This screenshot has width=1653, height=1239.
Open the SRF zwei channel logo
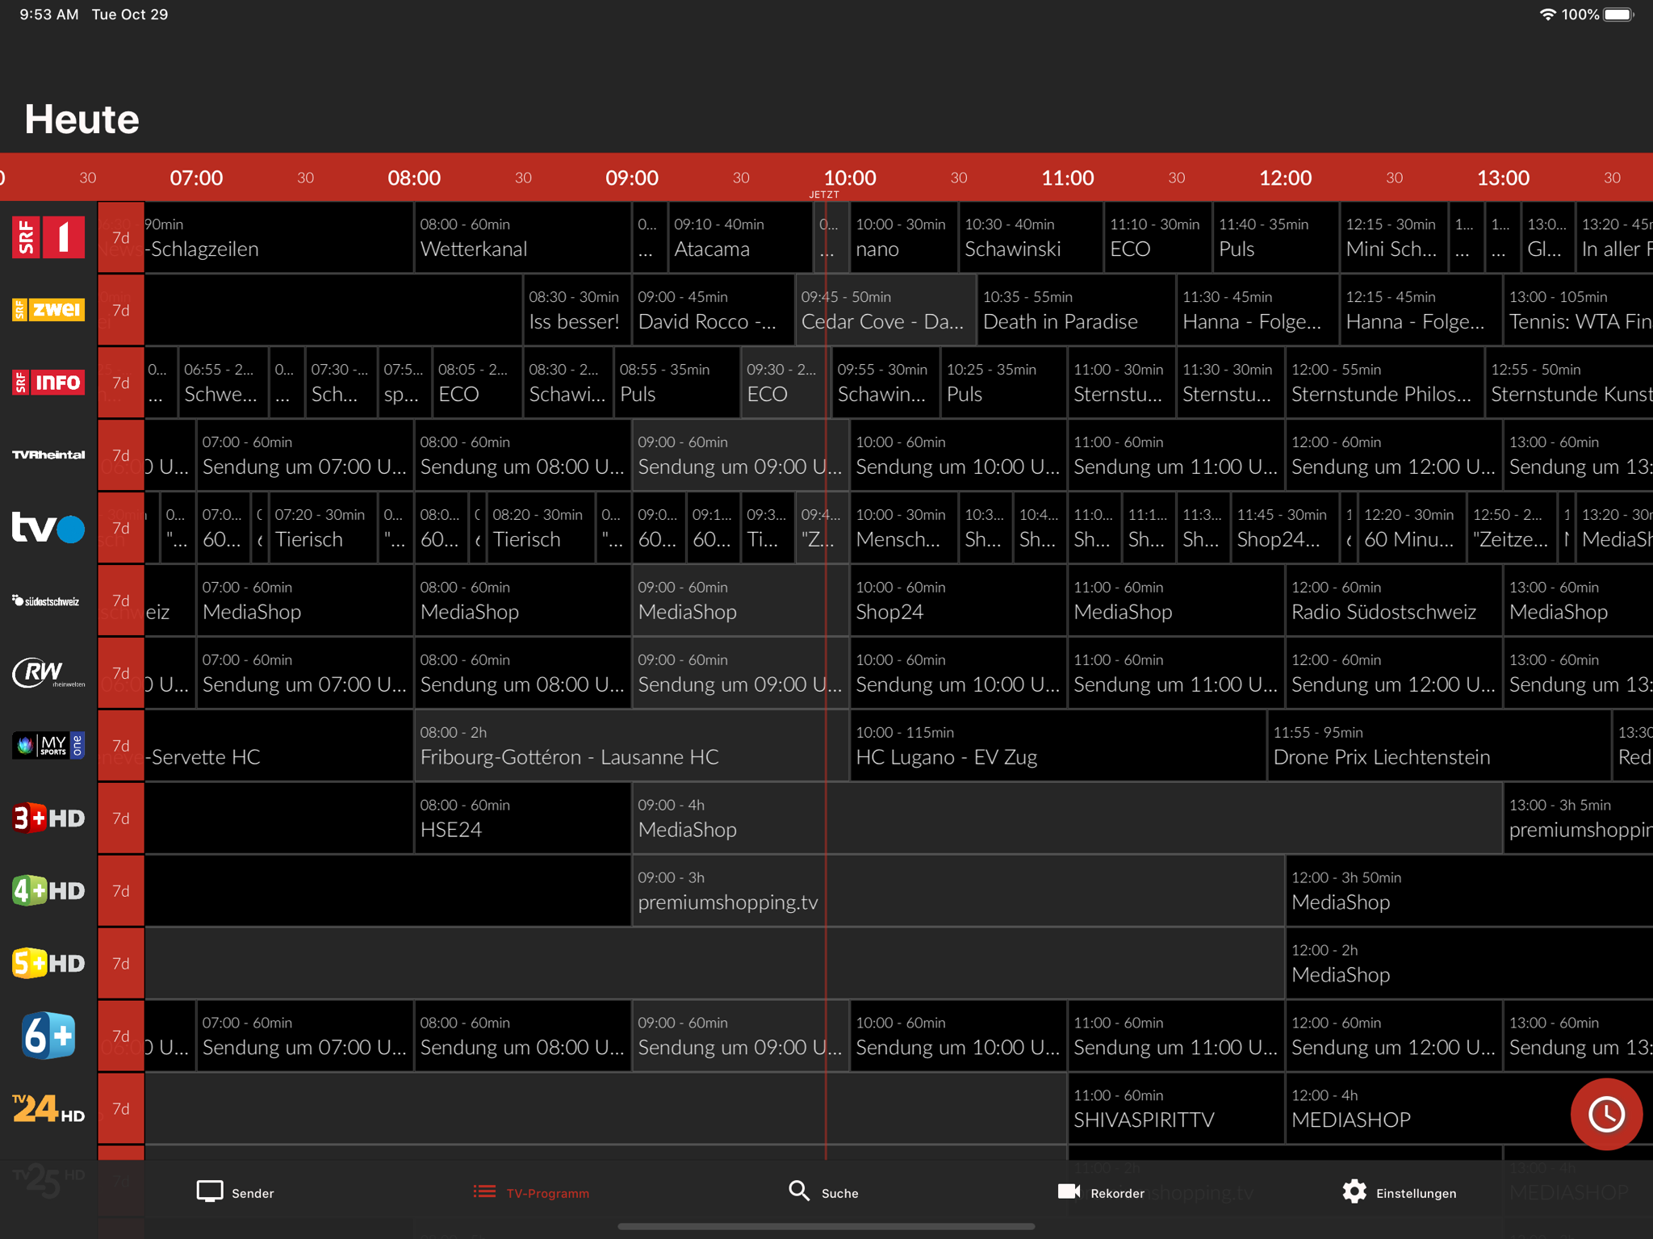[48, 310]
